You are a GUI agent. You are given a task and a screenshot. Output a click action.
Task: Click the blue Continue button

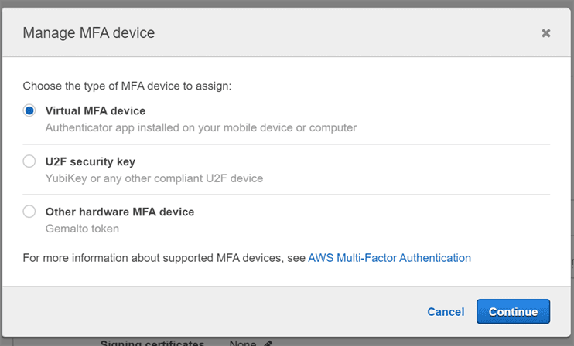[513, 311]
